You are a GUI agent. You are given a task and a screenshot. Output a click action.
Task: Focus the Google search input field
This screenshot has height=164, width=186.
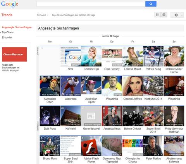[x=91, y=4]
